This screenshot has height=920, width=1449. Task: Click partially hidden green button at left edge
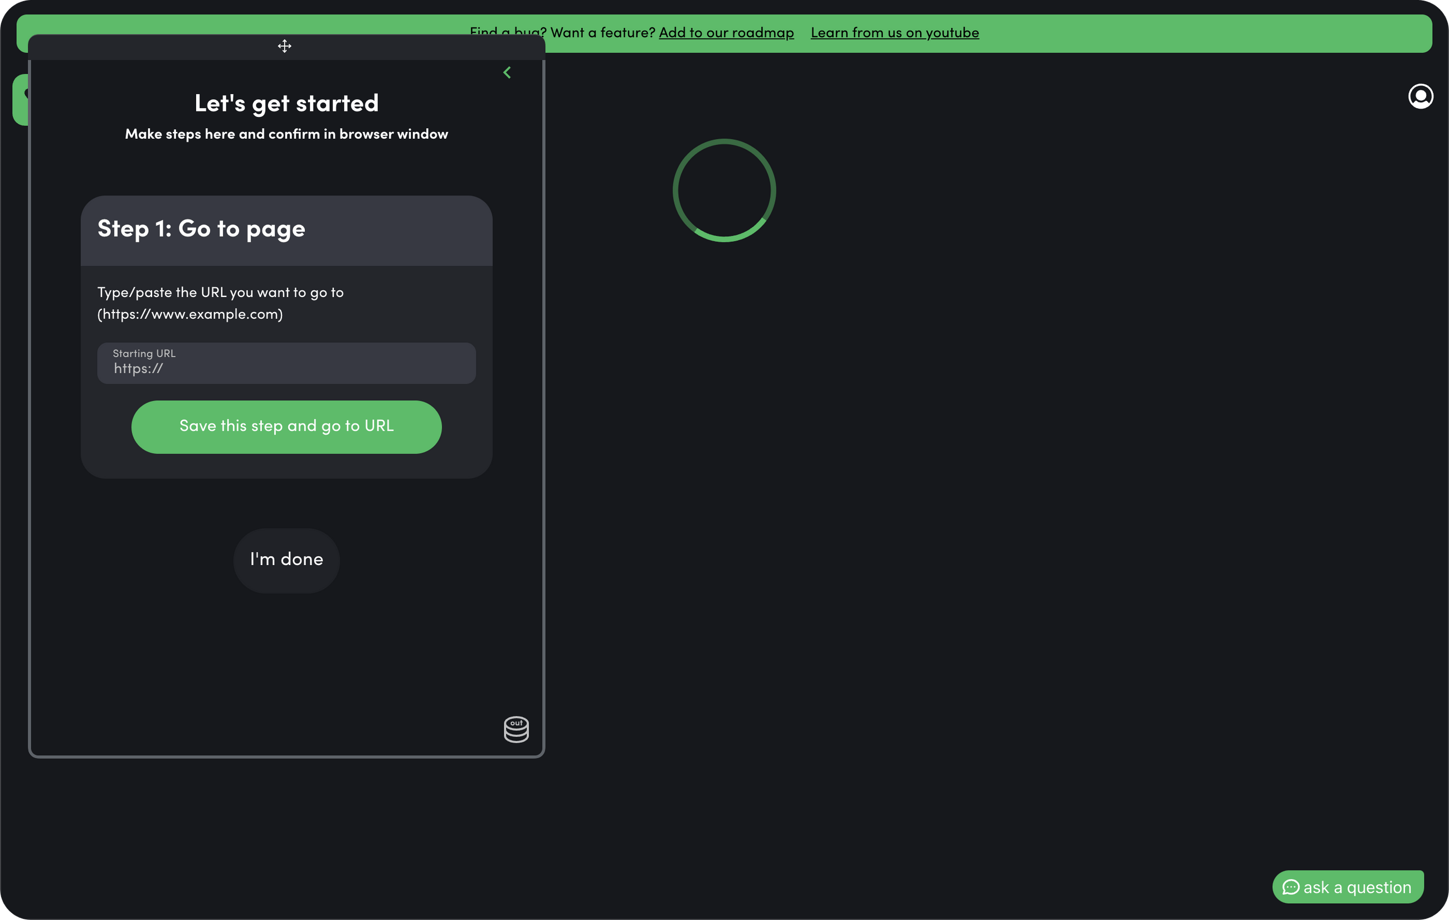pyautogui.click(x=21, y=100)
